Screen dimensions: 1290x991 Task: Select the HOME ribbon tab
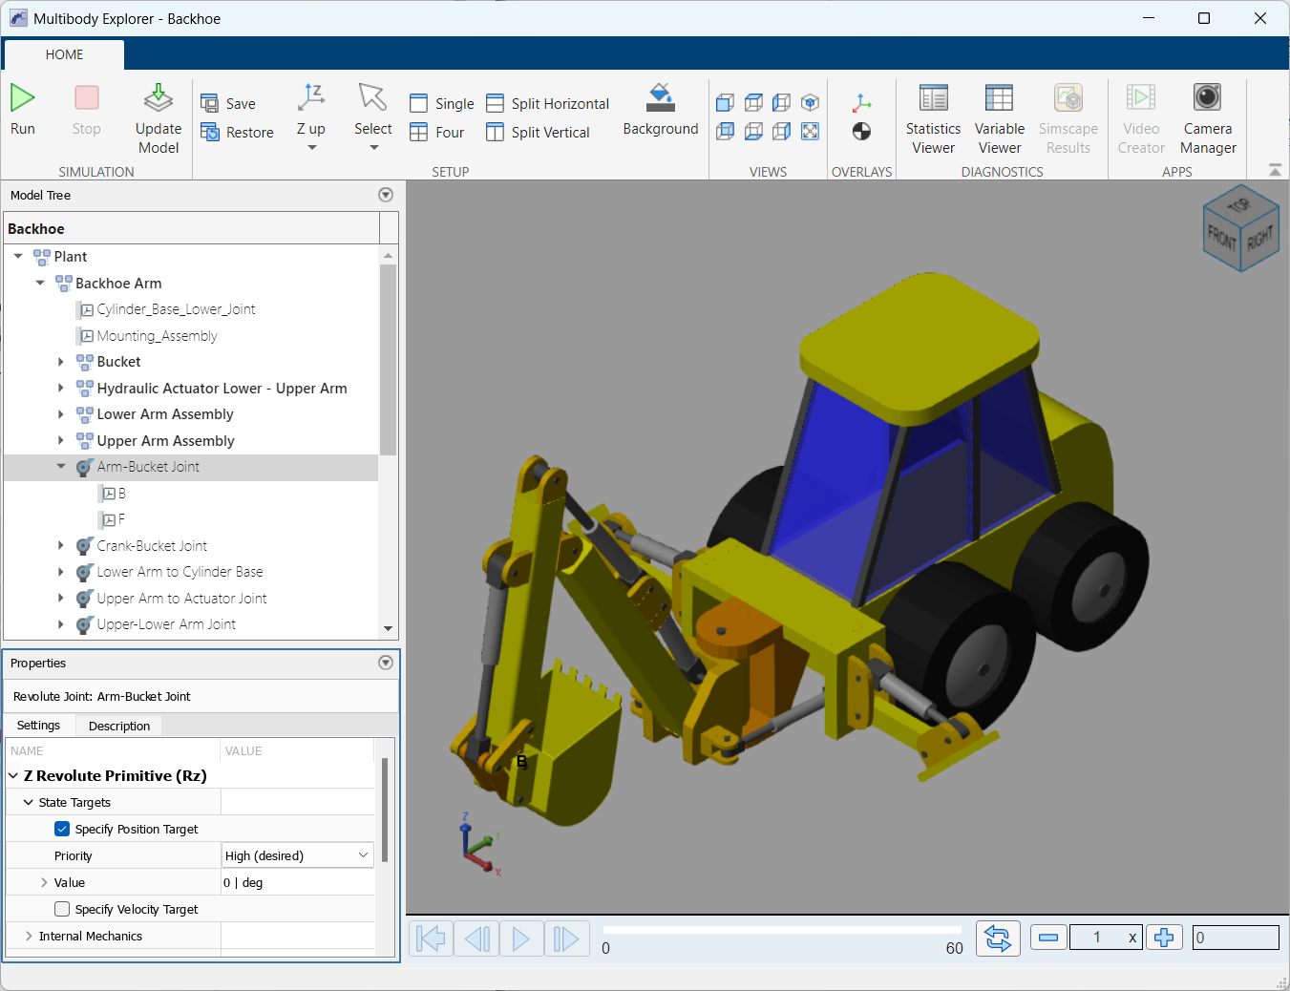pyautogui.click(x=64, y=54)
